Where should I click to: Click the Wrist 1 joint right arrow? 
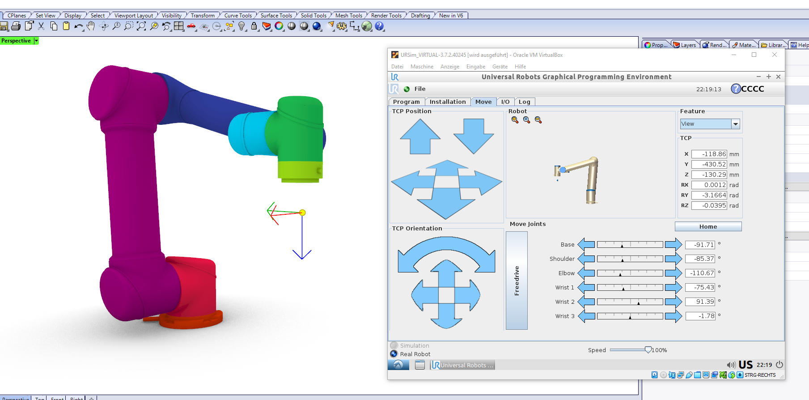coord(673,287)
